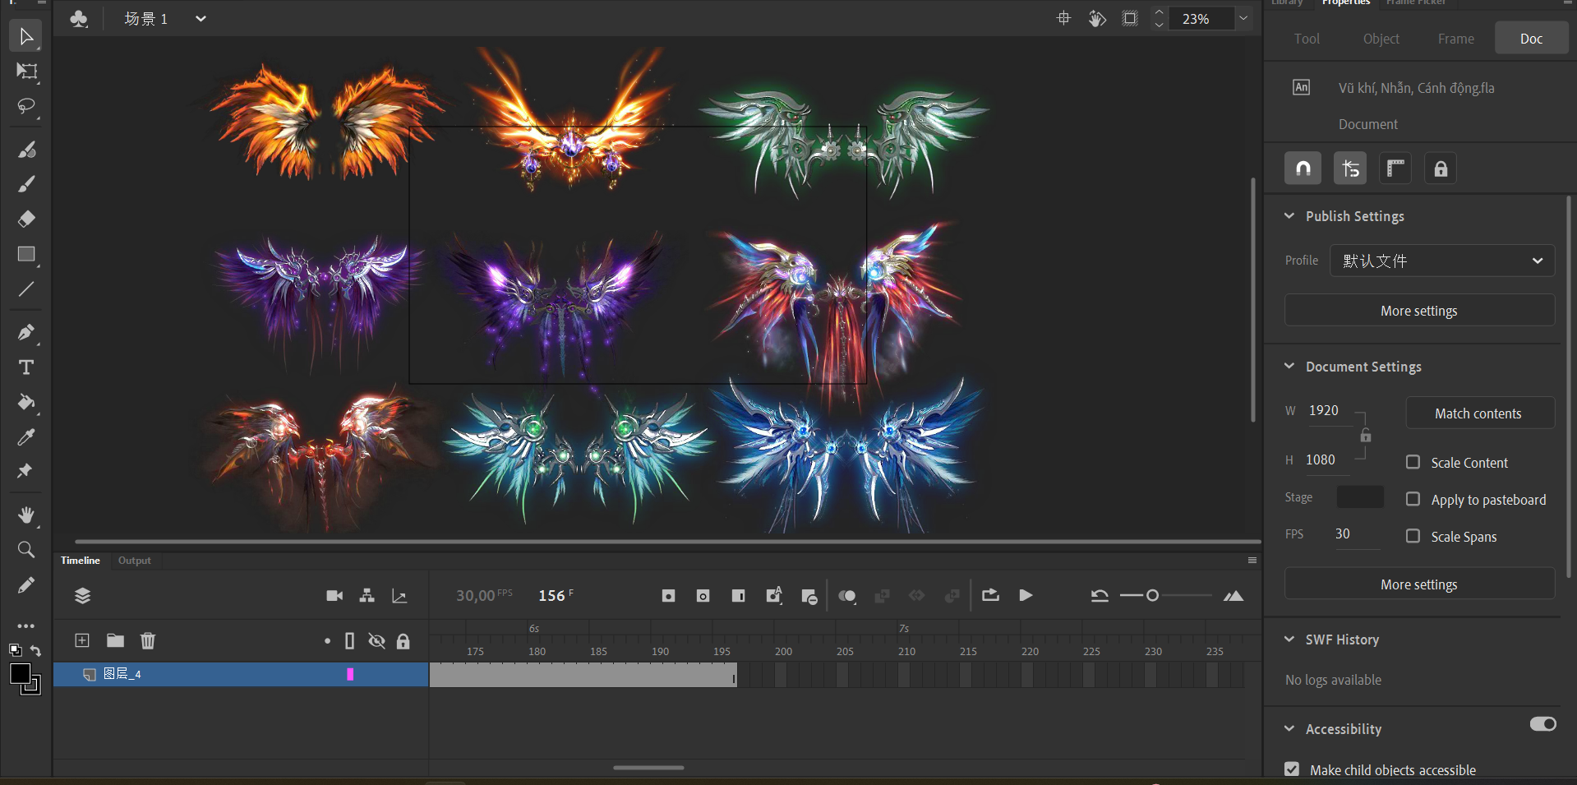Switch to the Frame properties tab
1577x785 pixels.
[x=1455, y=39]
